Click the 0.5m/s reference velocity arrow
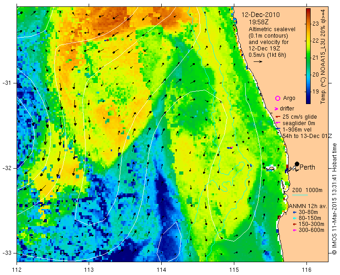Viewport: 340px width, 275px height. [x=258, y=62]
